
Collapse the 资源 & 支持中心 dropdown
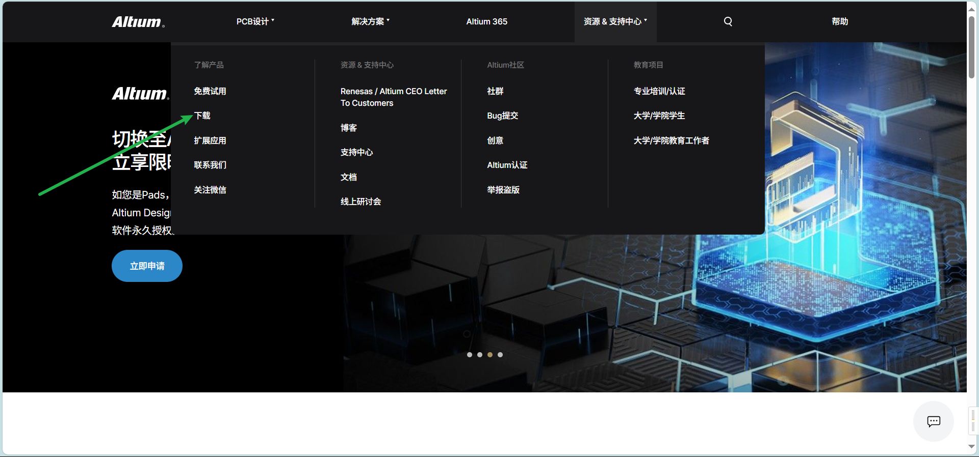tap(615, 21)
